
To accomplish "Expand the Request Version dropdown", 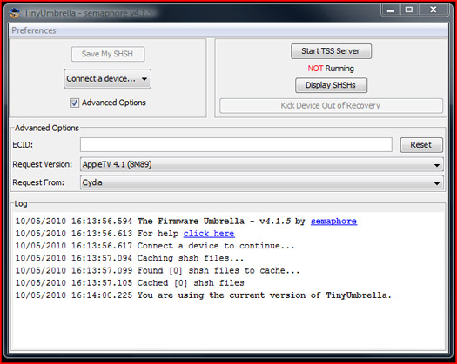I will click(x=261, y=165).
